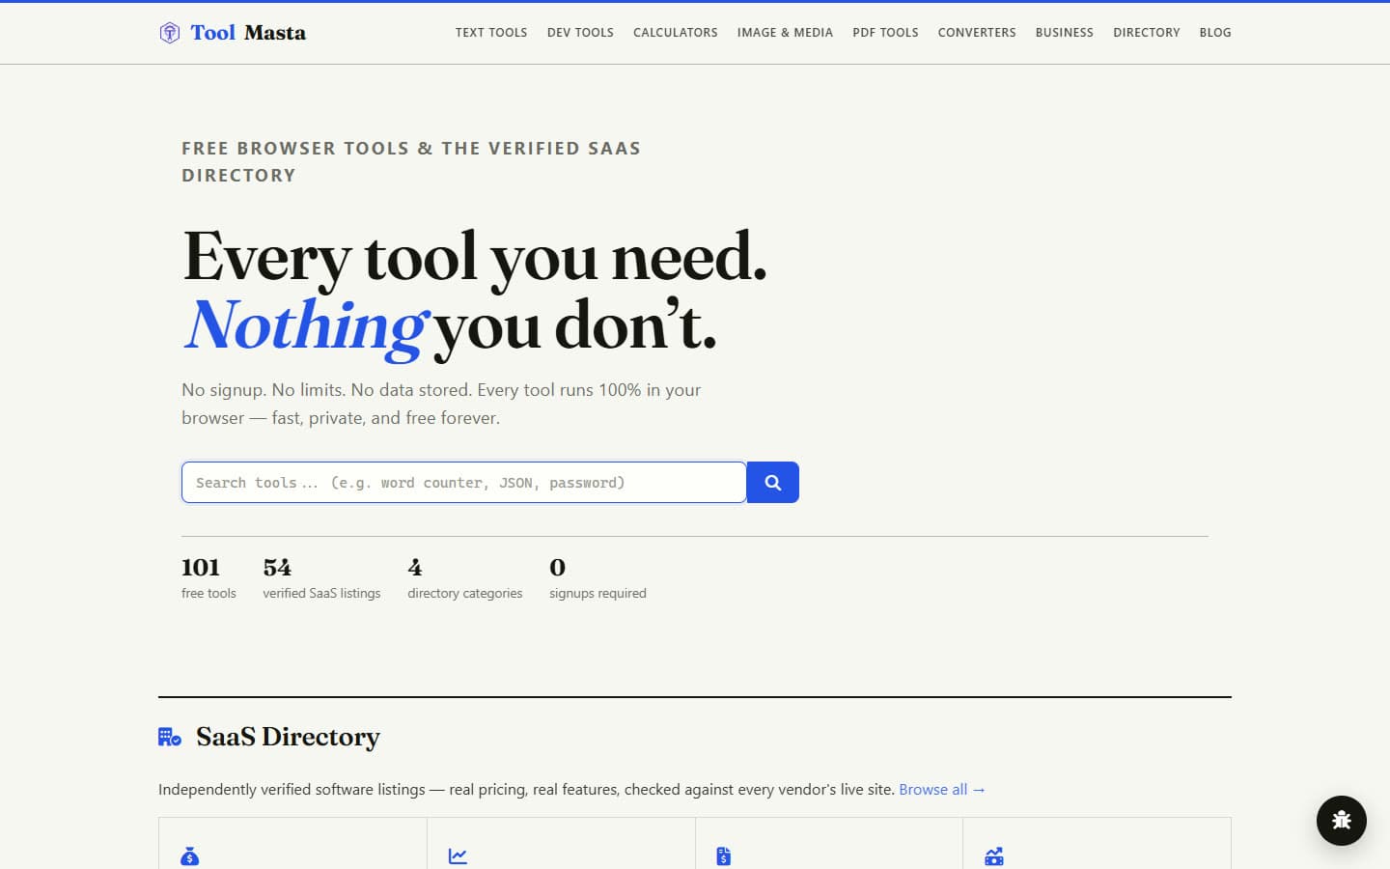Image resolution: width=1390 pixels, height=869 pixels.
Task: Click the money trend arrow card icon
Action: 994,856
